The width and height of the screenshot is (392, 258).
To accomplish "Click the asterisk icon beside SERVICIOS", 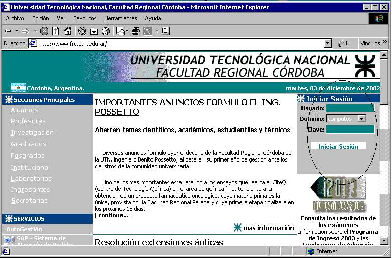I will pos(9,219).
